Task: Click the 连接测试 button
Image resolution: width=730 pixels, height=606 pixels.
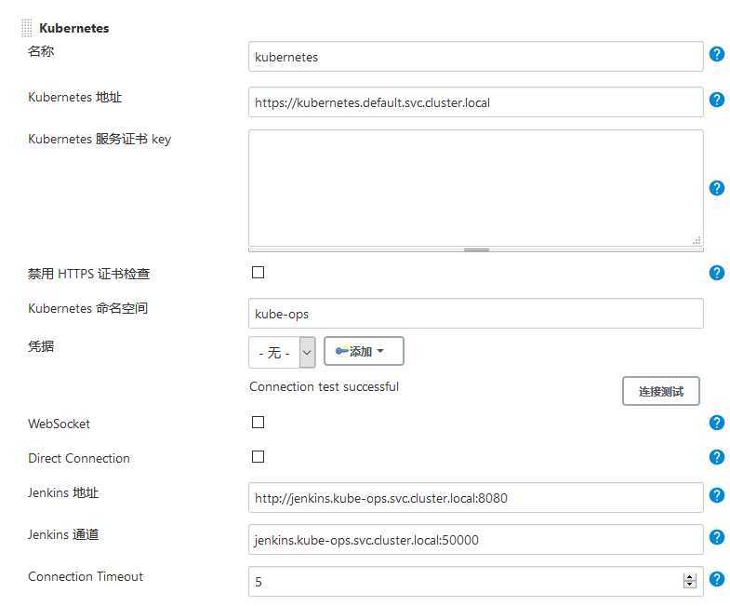Action: pyautogui.click(x=660, y=391)
